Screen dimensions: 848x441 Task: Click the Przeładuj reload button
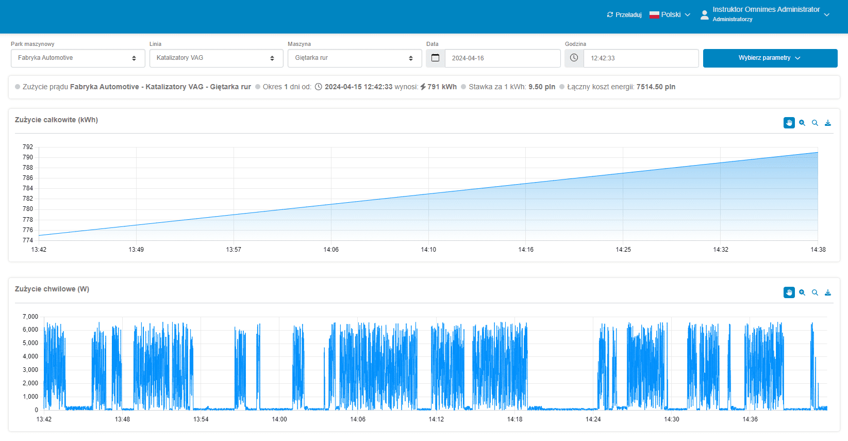click(x=624, y=15)
